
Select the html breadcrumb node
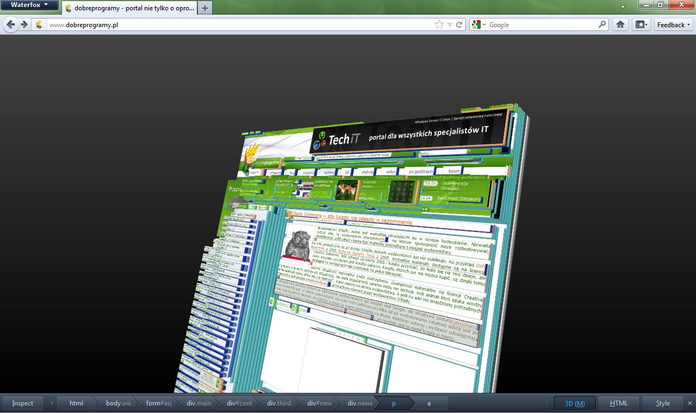pos(76,403)
